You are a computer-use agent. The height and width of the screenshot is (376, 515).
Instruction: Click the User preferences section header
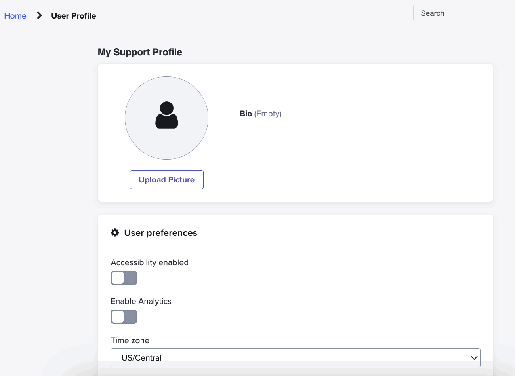160,233
